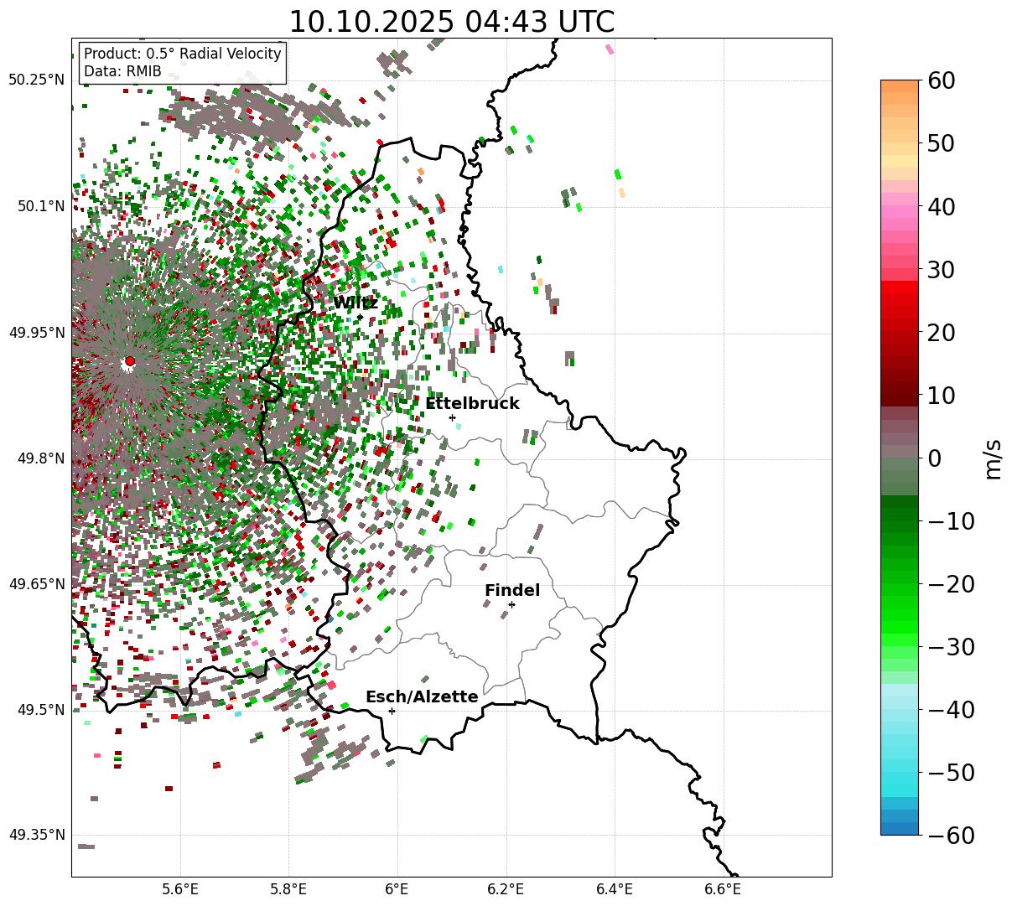The image size is (1012, 906).
Task: Click the Findel city label
Action: click(512, 591)
